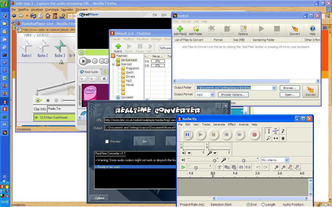Click the Silence selection icon in Audacity

[248, 167]
